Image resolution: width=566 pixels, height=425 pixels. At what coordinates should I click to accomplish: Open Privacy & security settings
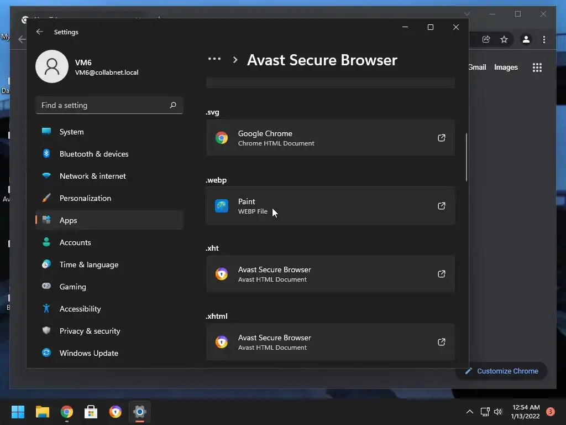click(109, 331)
